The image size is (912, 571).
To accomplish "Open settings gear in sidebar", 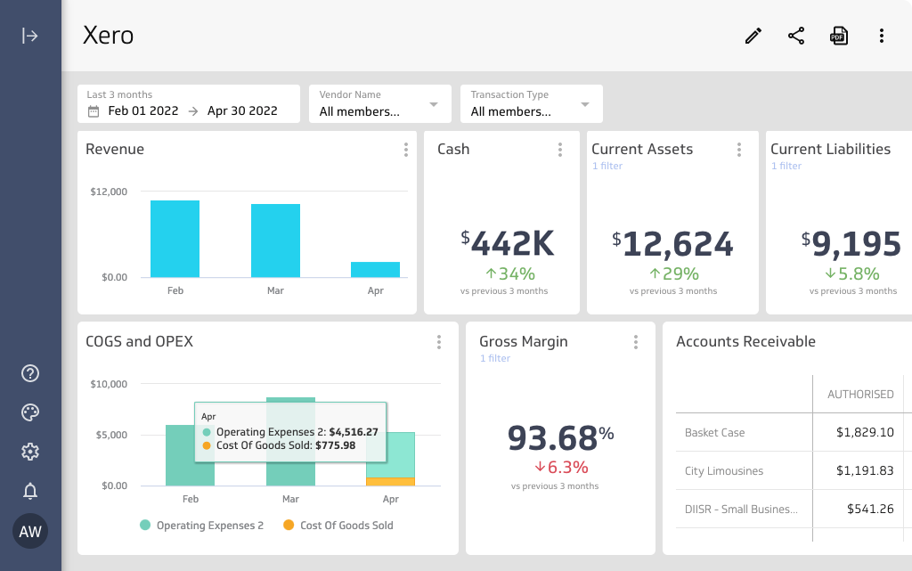I will (x=30, y=452).
